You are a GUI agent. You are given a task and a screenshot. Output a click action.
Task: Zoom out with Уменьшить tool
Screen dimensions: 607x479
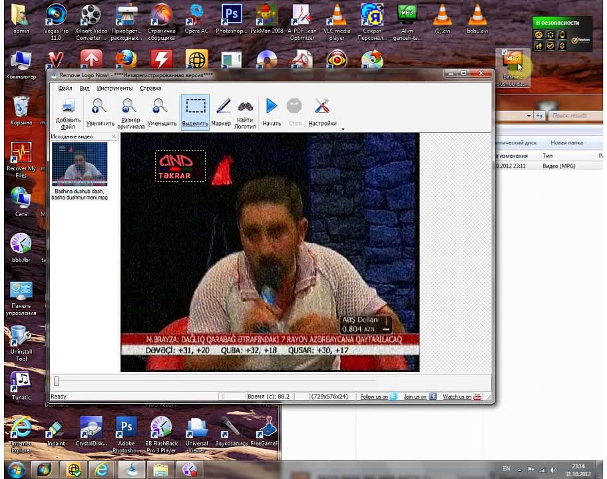(162, 113)
